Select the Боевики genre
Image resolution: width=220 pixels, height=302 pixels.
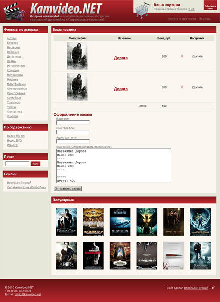[x=13, y=43]
